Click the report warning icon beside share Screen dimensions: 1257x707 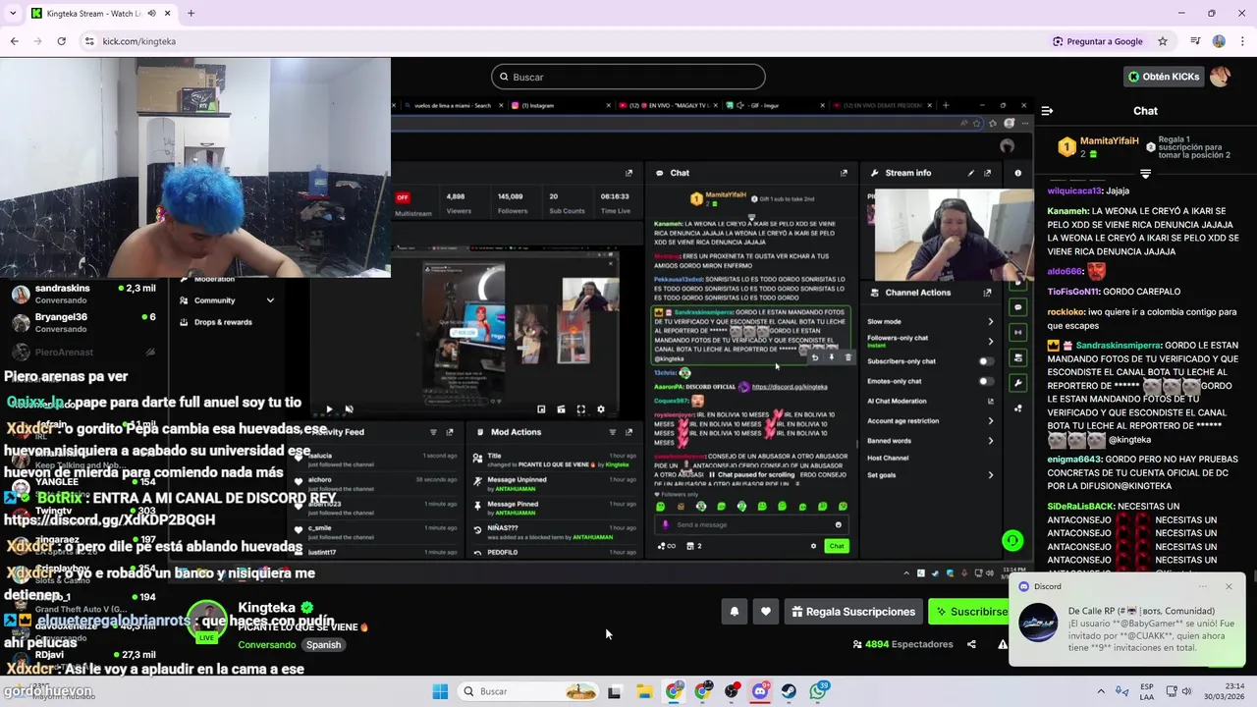(x=1003, y=644)
